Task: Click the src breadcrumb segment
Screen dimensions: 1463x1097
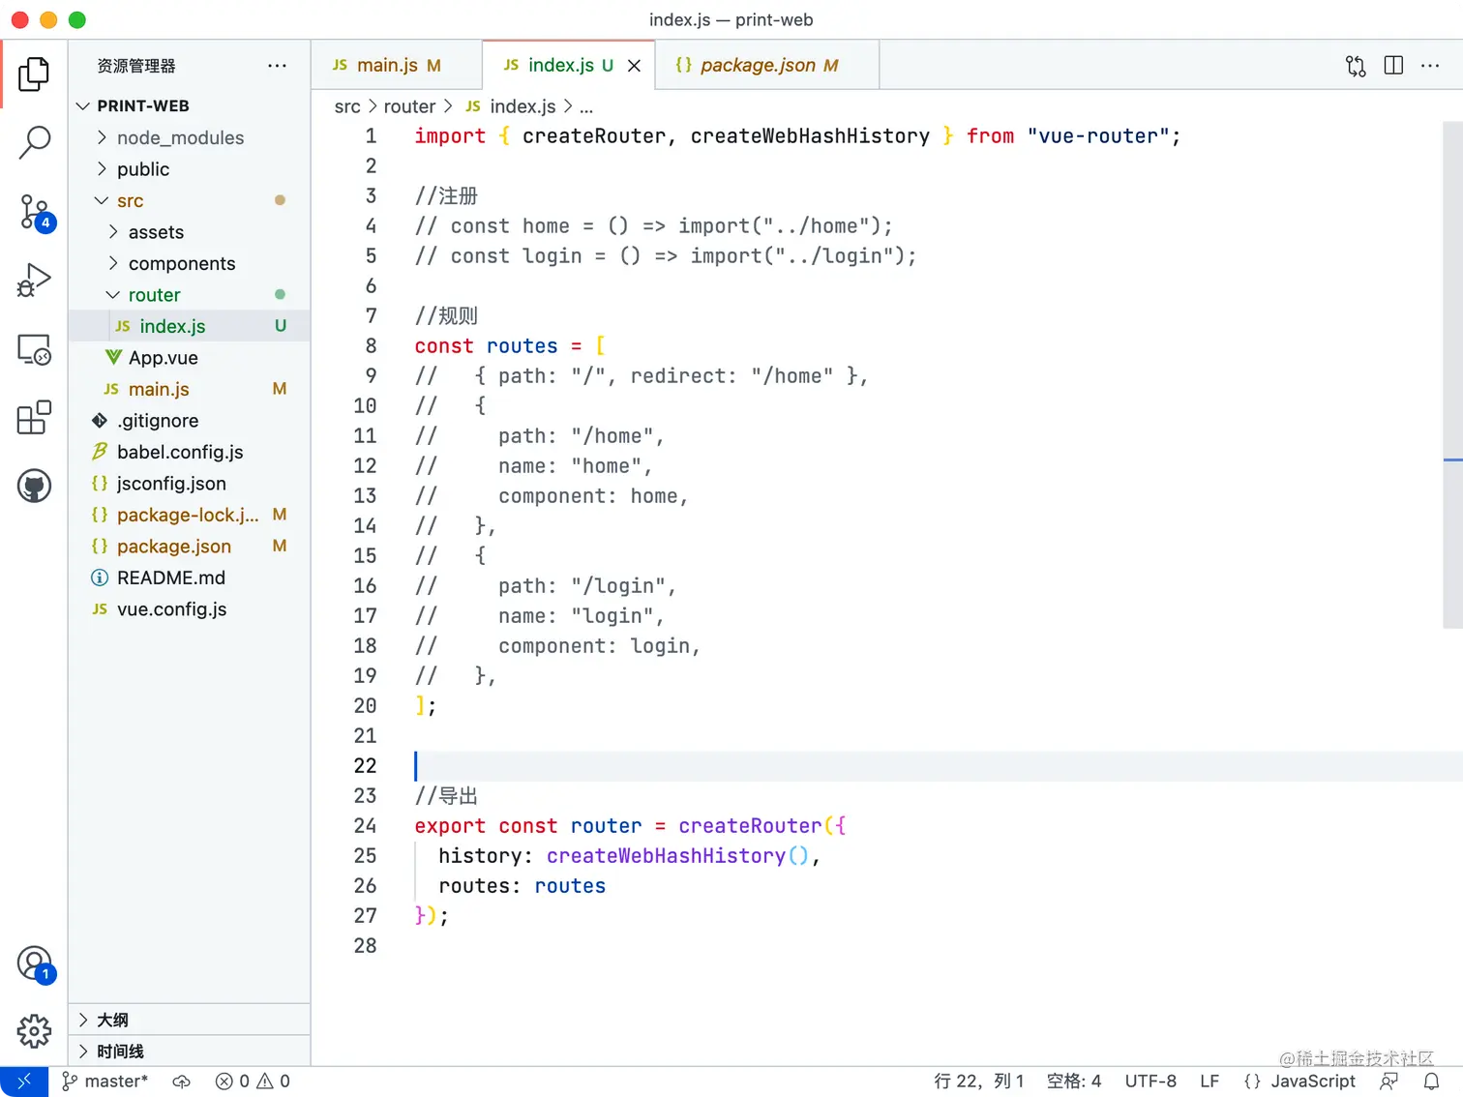Action: pyautogui.click(x=347, y=106)
